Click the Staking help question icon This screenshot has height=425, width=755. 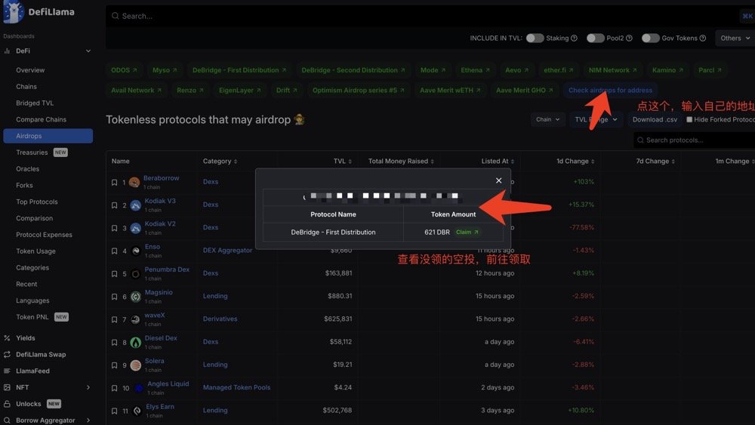574,38
